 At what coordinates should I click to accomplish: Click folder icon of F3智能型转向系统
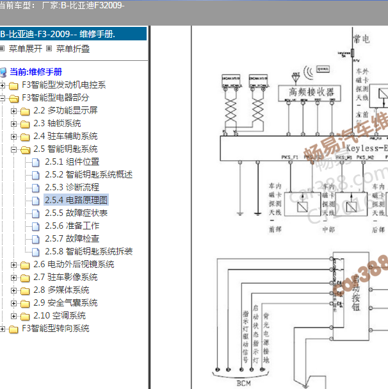click(x=13, y=329)
